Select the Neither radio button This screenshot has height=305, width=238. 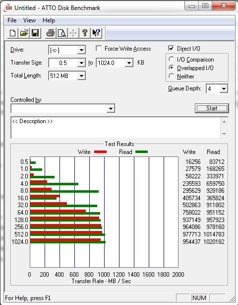171,76
